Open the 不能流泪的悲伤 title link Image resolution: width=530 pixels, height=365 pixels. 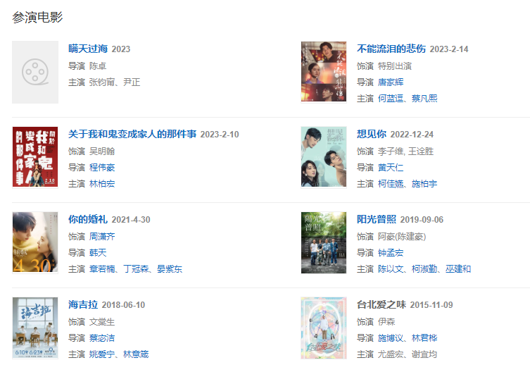click(x=391, y=49)
